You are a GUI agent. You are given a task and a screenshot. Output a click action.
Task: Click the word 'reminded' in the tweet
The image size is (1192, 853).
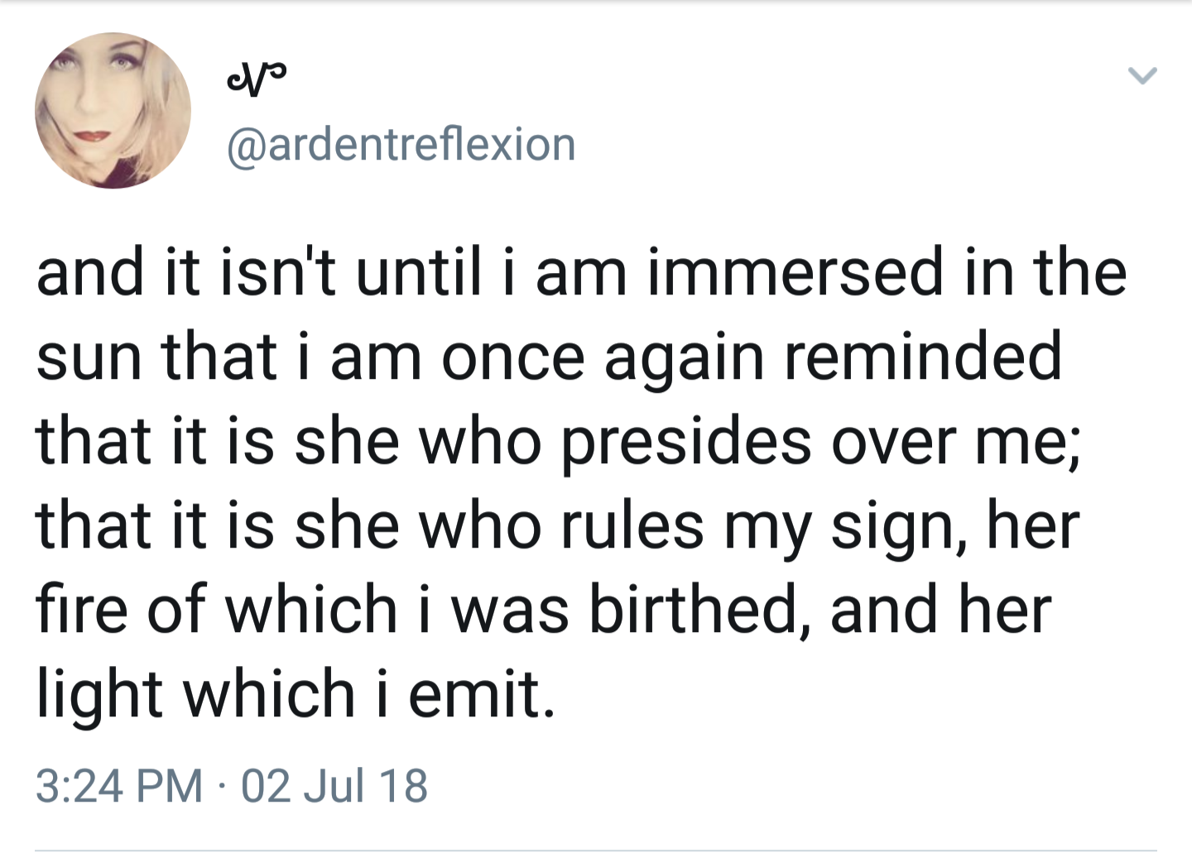click(922, 357)
